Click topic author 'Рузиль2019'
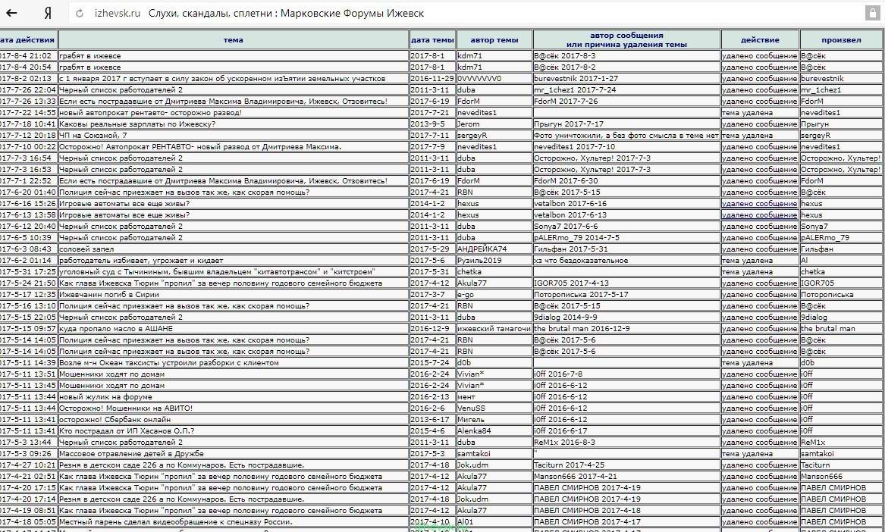885x532 pixels. [479, 261]
